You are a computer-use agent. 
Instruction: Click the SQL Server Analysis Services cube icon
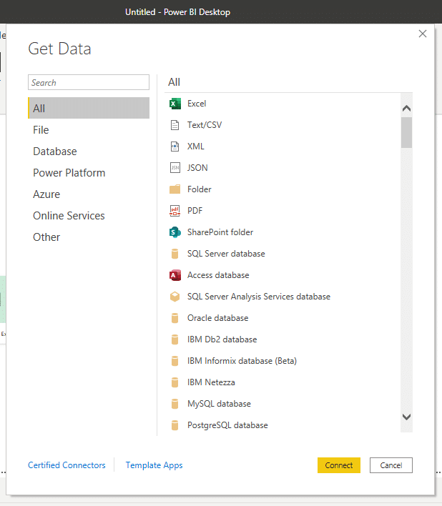tap(175, 297)
